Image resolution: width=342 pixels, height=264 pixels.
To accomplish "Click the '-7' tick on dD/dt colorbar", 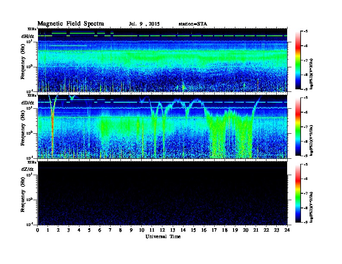I will tap(306, 127).
